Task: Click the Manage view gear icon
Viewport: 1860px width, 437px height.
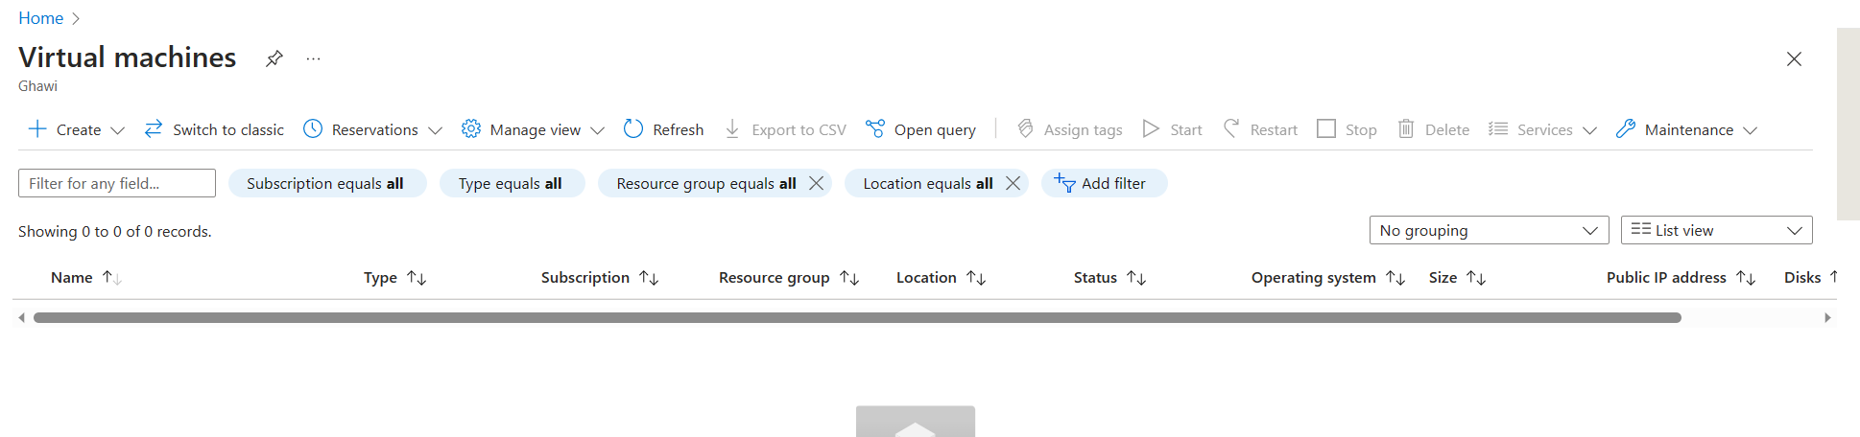Action: 470,128
